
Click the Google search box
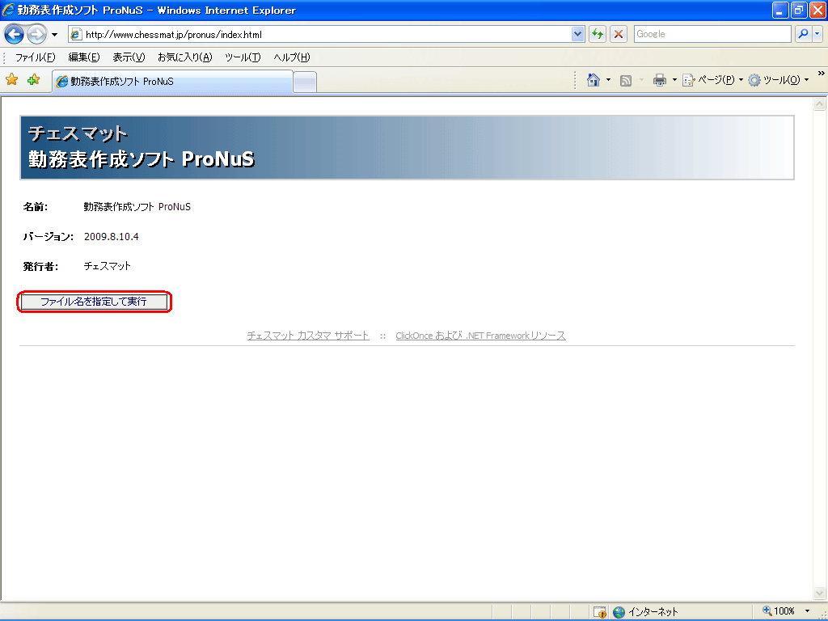tap(712, 34)
